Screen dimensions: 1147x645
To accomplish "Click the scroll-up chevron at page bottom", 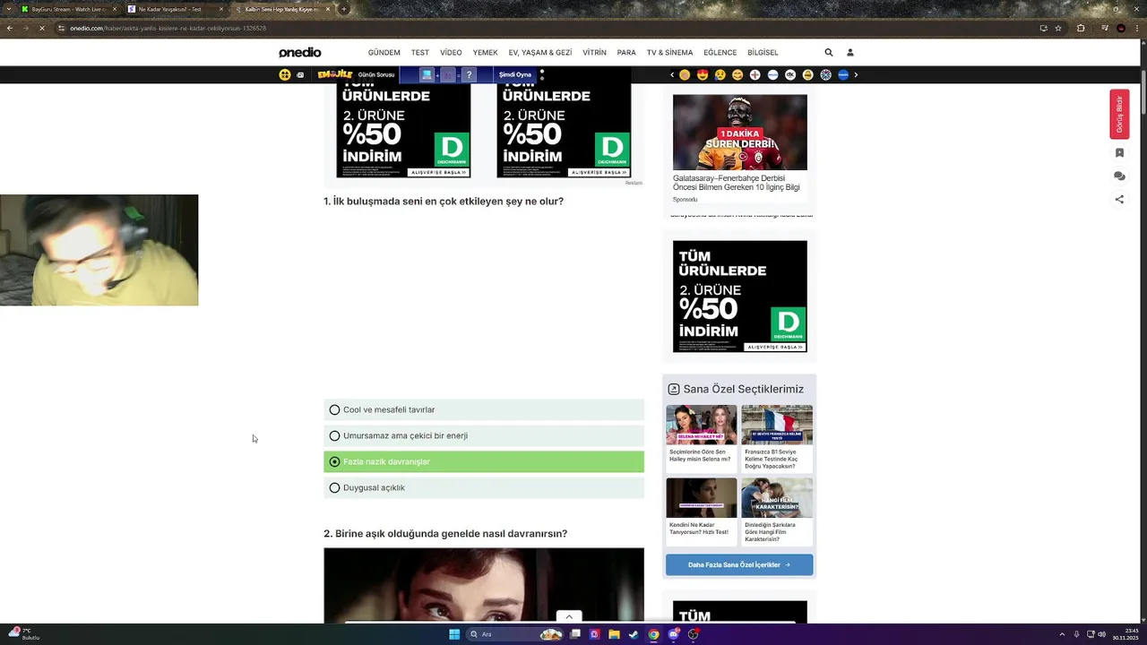I will click(568, 616).
